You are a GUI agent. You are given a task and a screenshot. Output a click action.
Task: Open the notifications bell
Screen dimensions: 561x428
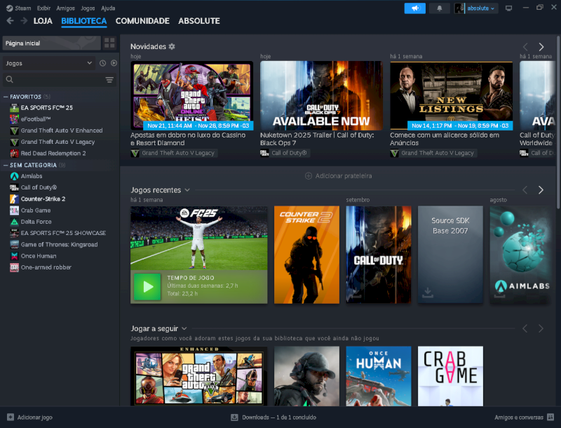(440, 8)
